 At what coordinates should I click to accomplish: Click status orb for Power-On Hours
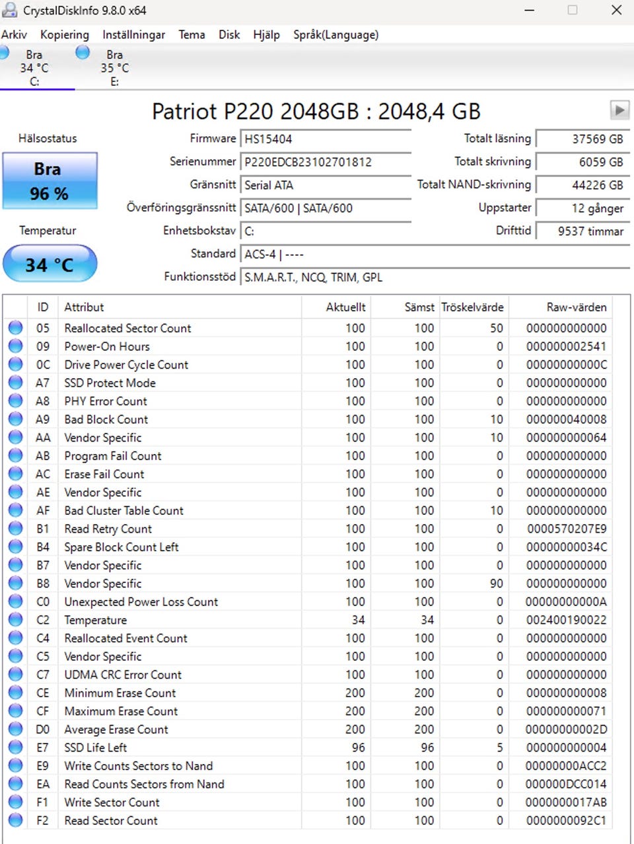(x=15, y=346)
